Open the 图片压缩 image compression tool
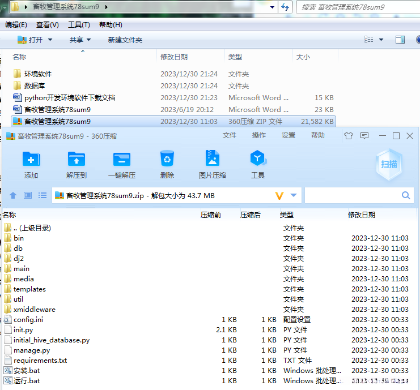Screen dimensions: 420x390 tap(213, 158)
